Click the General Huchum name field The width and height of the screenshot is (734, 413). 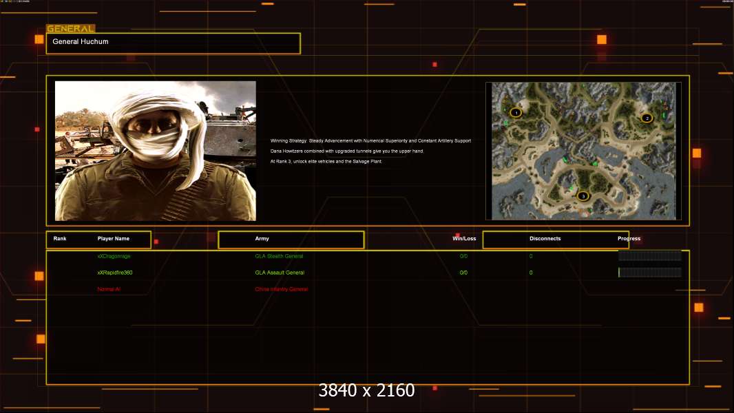click(173, 43)
